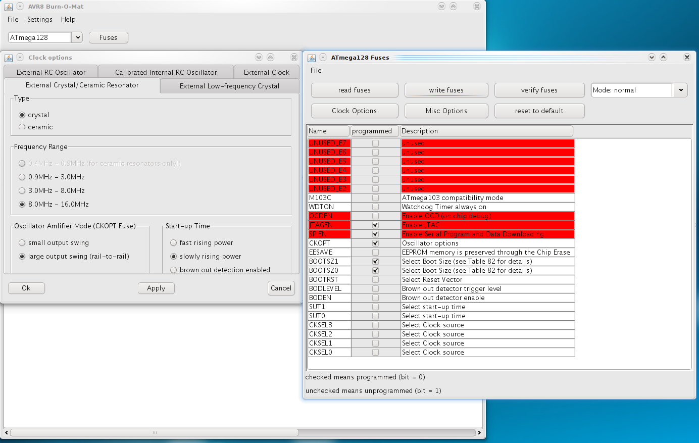Viewport: 699px width, 443px height.
Task: Select the ceramic type radio button
Action: point(22,127)
